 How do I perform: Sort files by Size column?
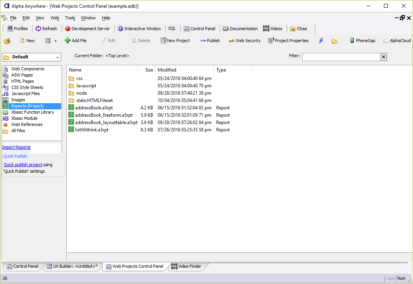pos(147,70)
